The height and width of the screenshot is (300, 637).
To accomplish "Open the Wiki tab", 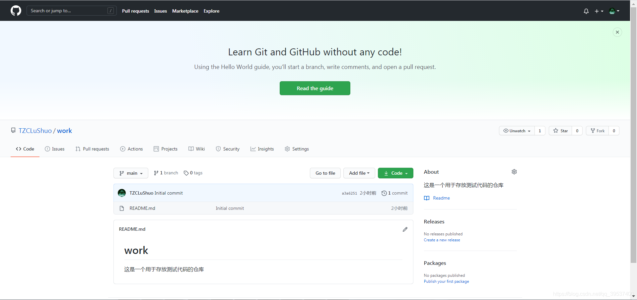I will pyautogui.click(x=197, y=149).
